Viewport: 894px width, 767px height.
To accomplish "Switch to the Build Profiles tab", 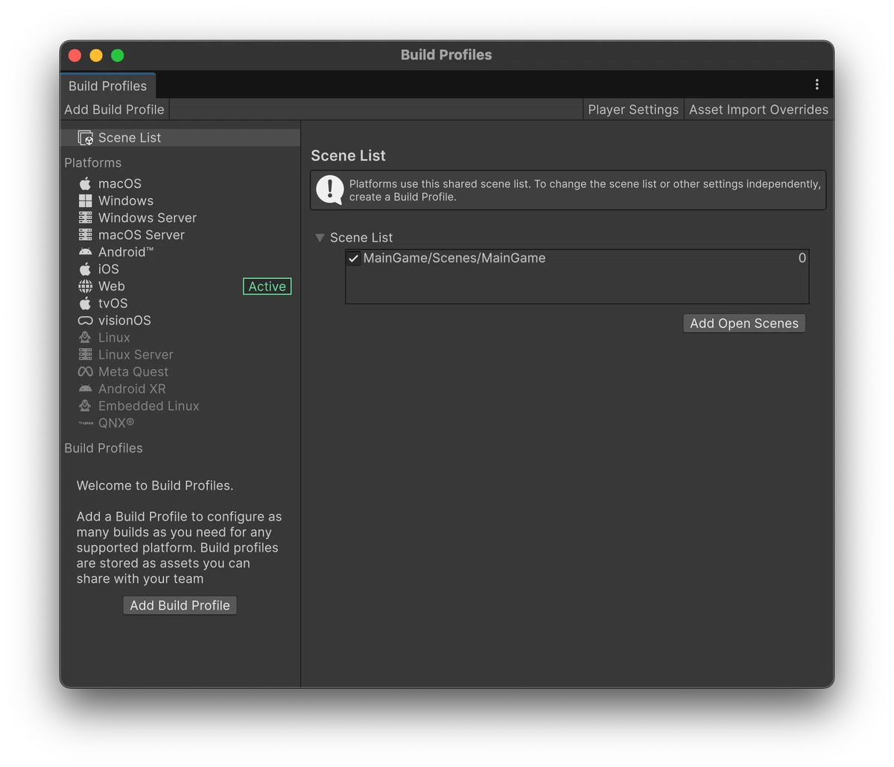I will point(108,86).
